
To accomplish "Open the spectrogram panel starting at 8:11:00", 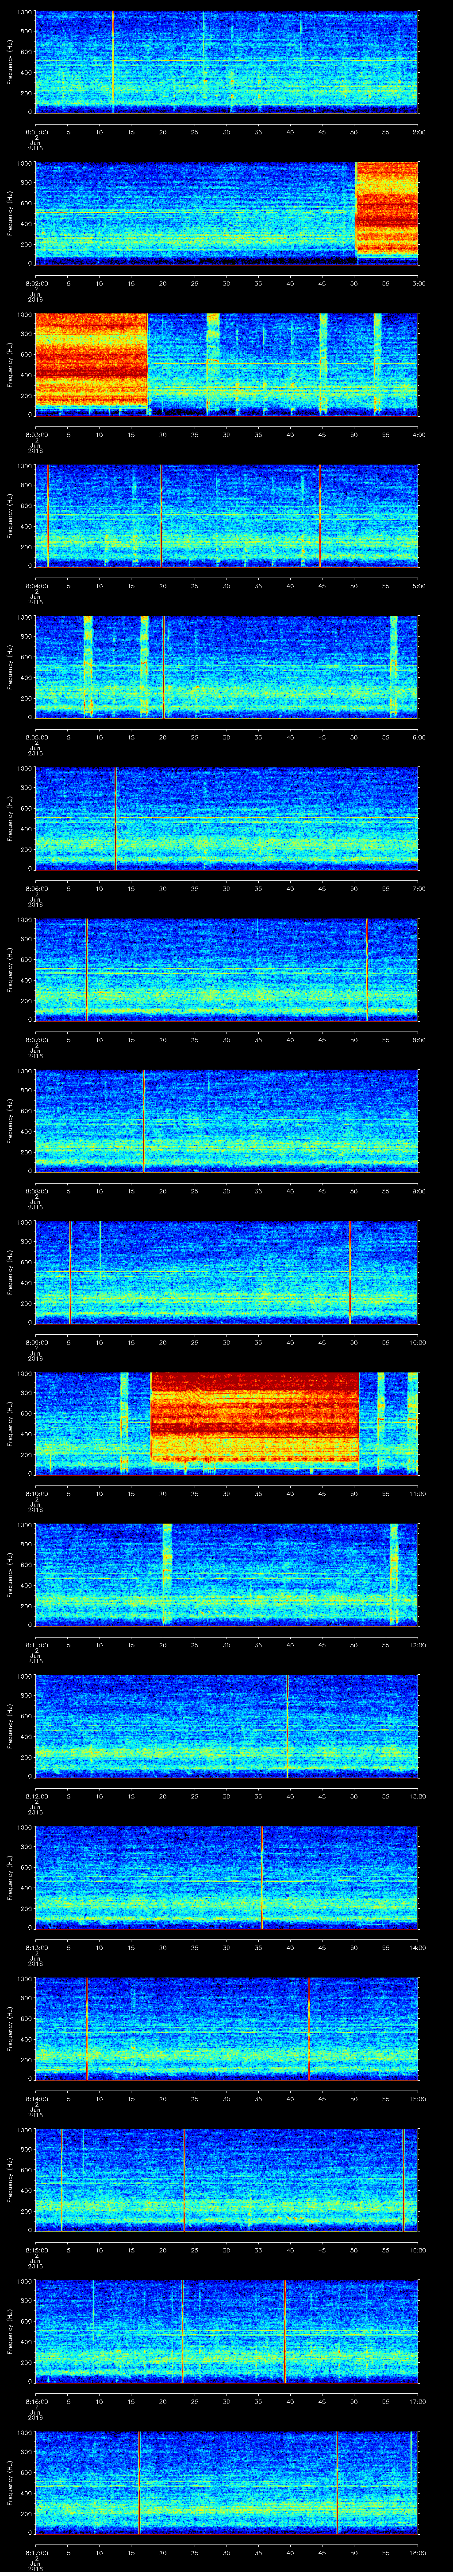I will (227, 1575).
